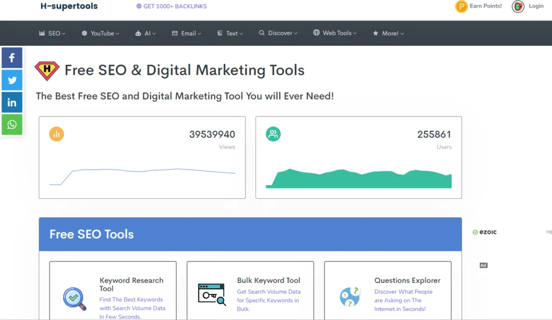This screenshot has height=320, width=552.
Task: Expand the Discover dropdown chevron
Action: (296, 33)
